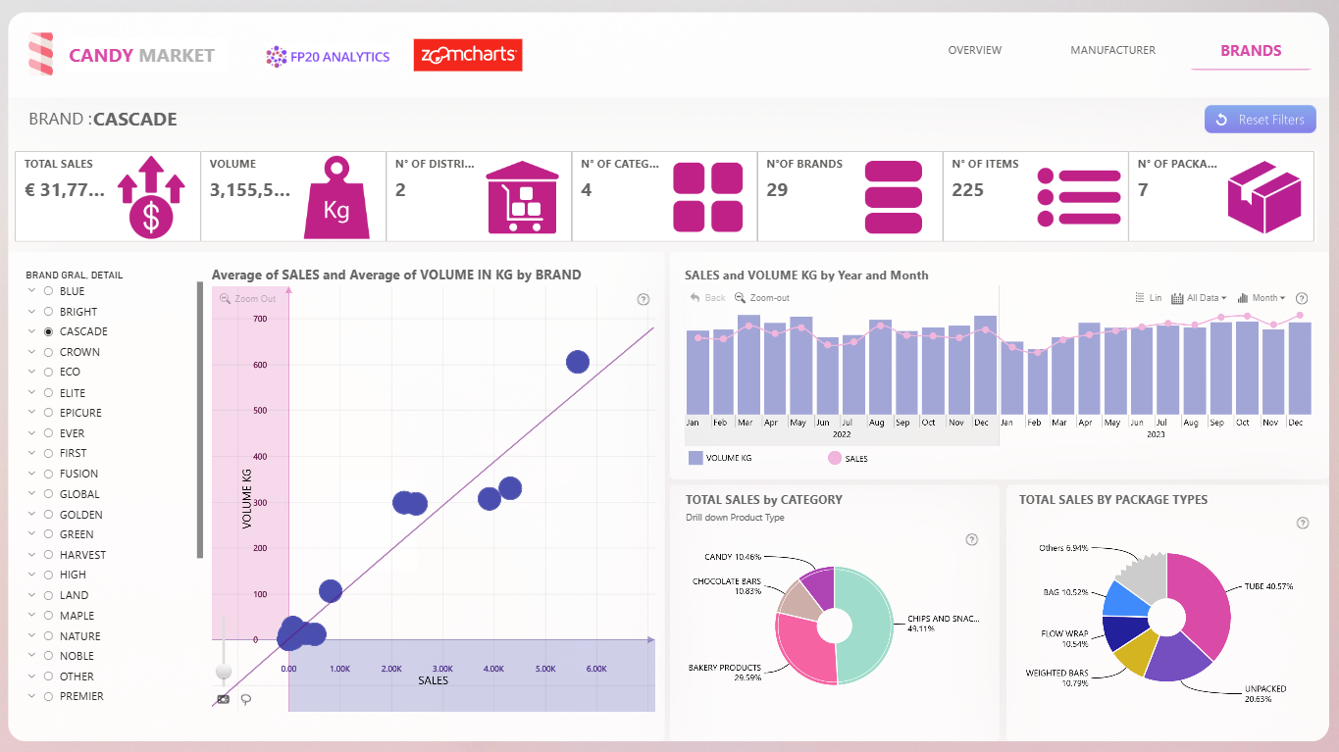
Task: Click the scatter chart zoom slider handle
Action: coord(224,671)
